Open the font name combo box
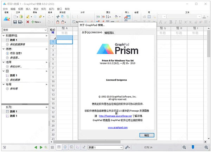 click(x=184, y=16)
